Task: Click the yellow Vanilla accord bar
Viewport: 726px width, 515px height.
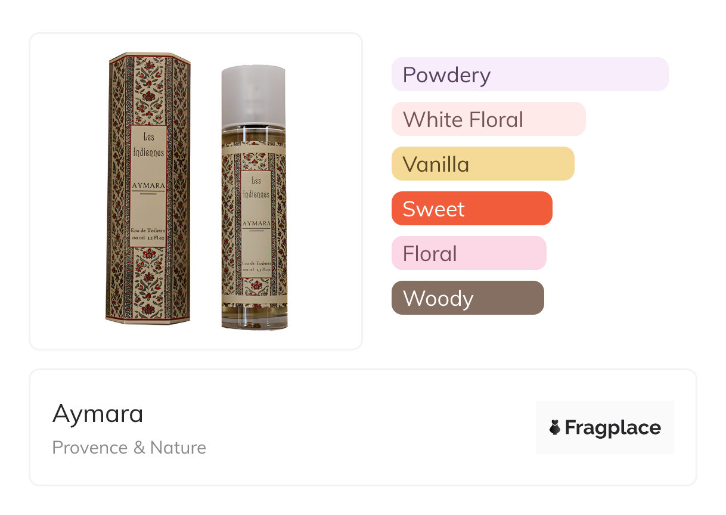Action: 482,164
